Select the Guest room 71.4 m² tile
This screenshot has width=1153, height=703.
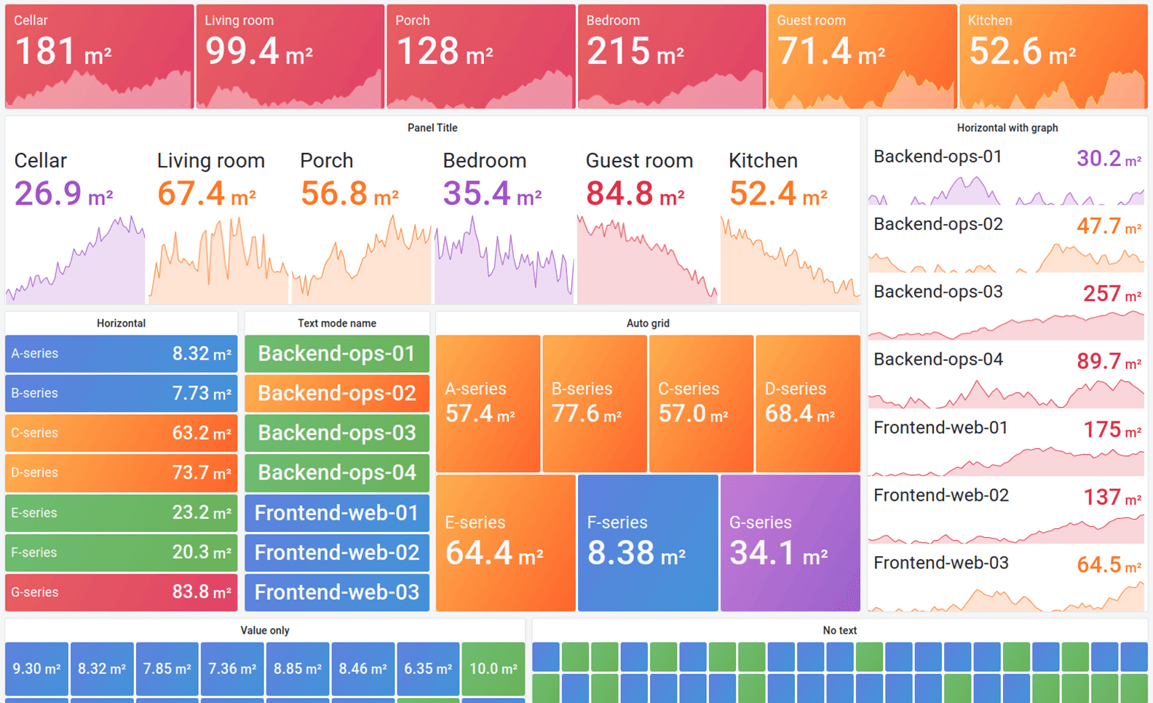point(862,55)
